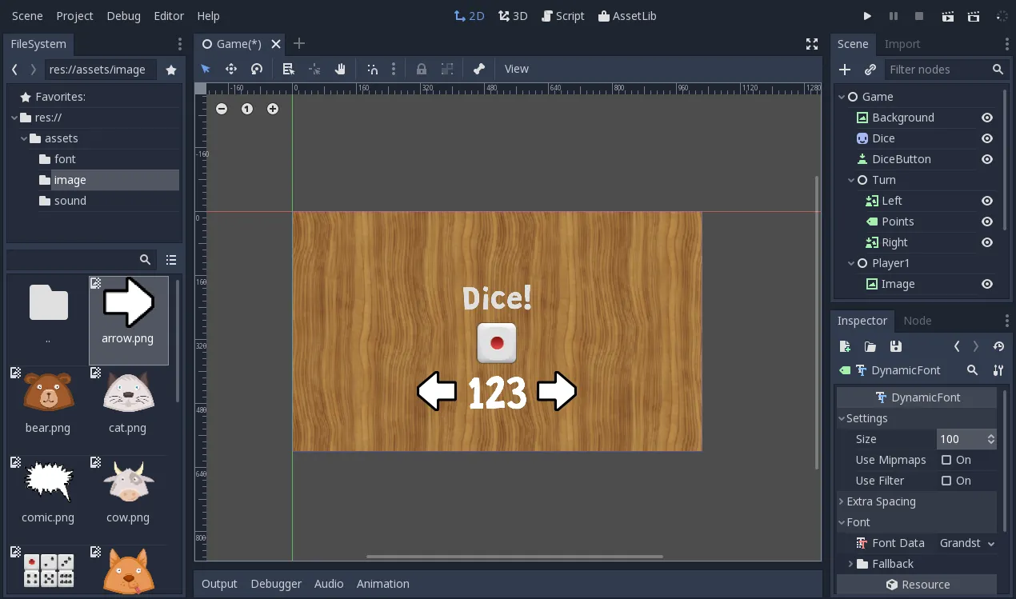Open skeleton bone options icon

click(x=479, y=69)
